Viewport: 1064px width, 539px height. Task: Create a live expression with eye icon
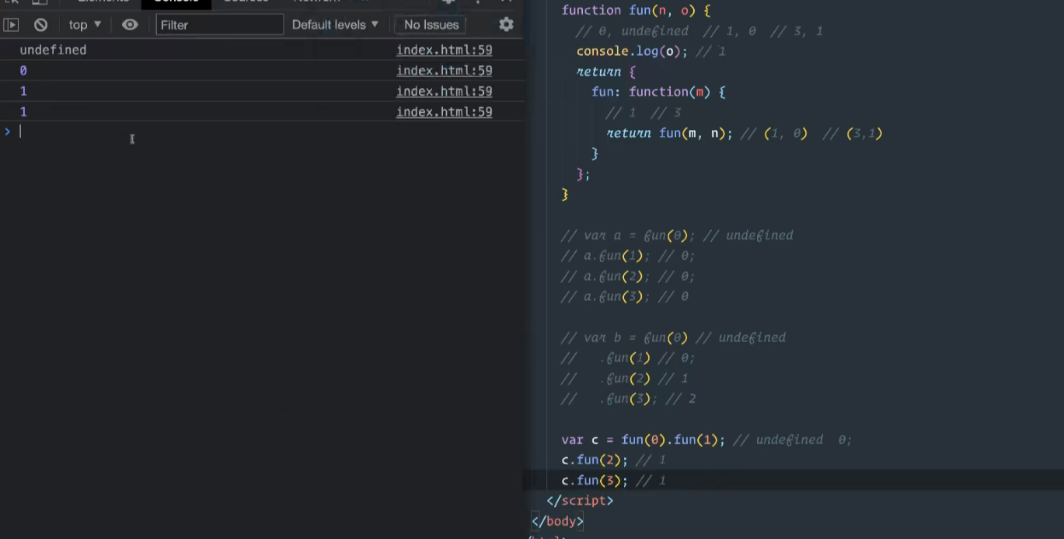(x=130, y=25)
